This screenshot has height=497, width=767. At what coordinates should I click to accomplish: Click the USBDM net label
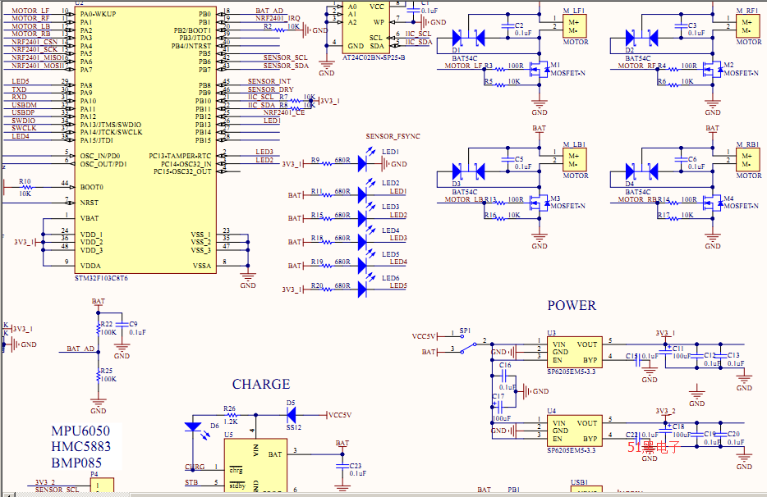click(x=25, y=105)
